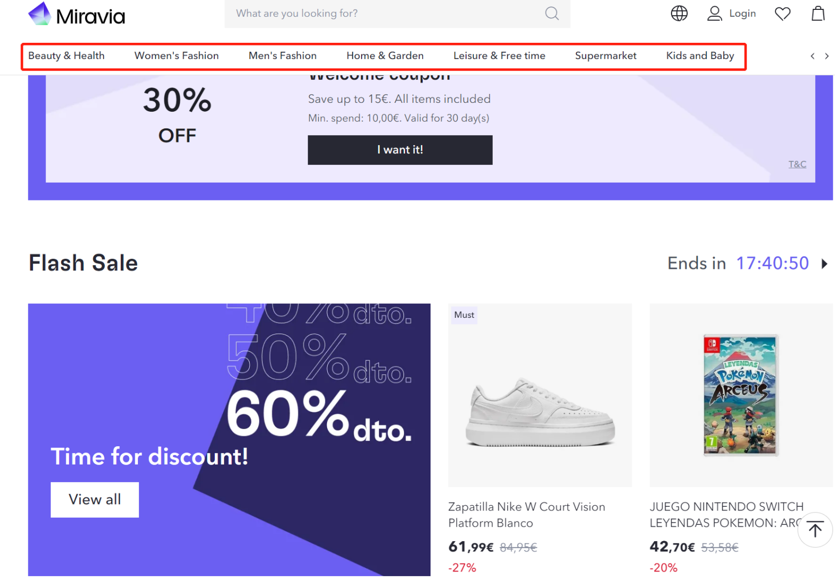The image size is (835, 584).
Task: Open the language globe selector
Action: click(679, 14)
